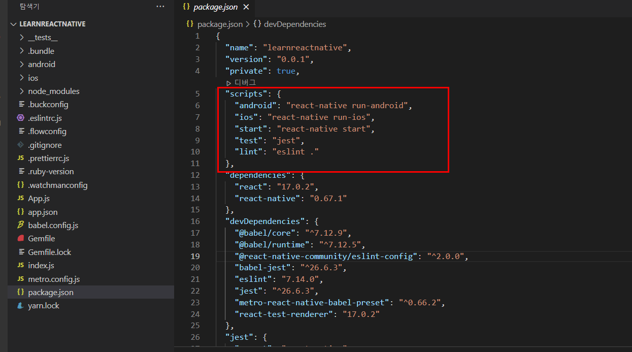
Task: Expand the __tests__ folder
Action: coord(43,38)
